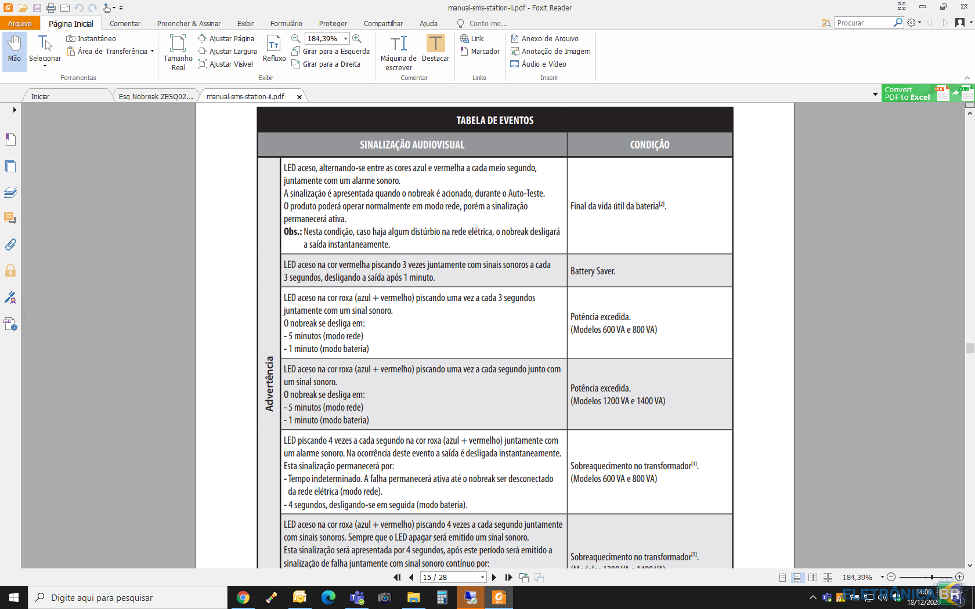Toggle continuous facing view mode
975x609 pixels.
(x=828, y=577)
